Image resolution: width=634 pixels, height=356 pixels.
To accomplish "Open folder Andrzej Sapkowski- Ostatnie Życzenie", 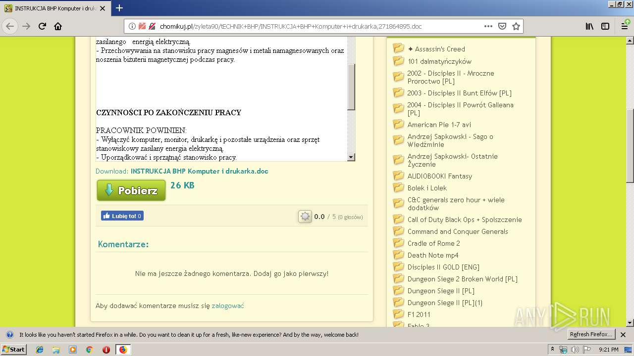I will pyautogui.click(x=452, y=160).
